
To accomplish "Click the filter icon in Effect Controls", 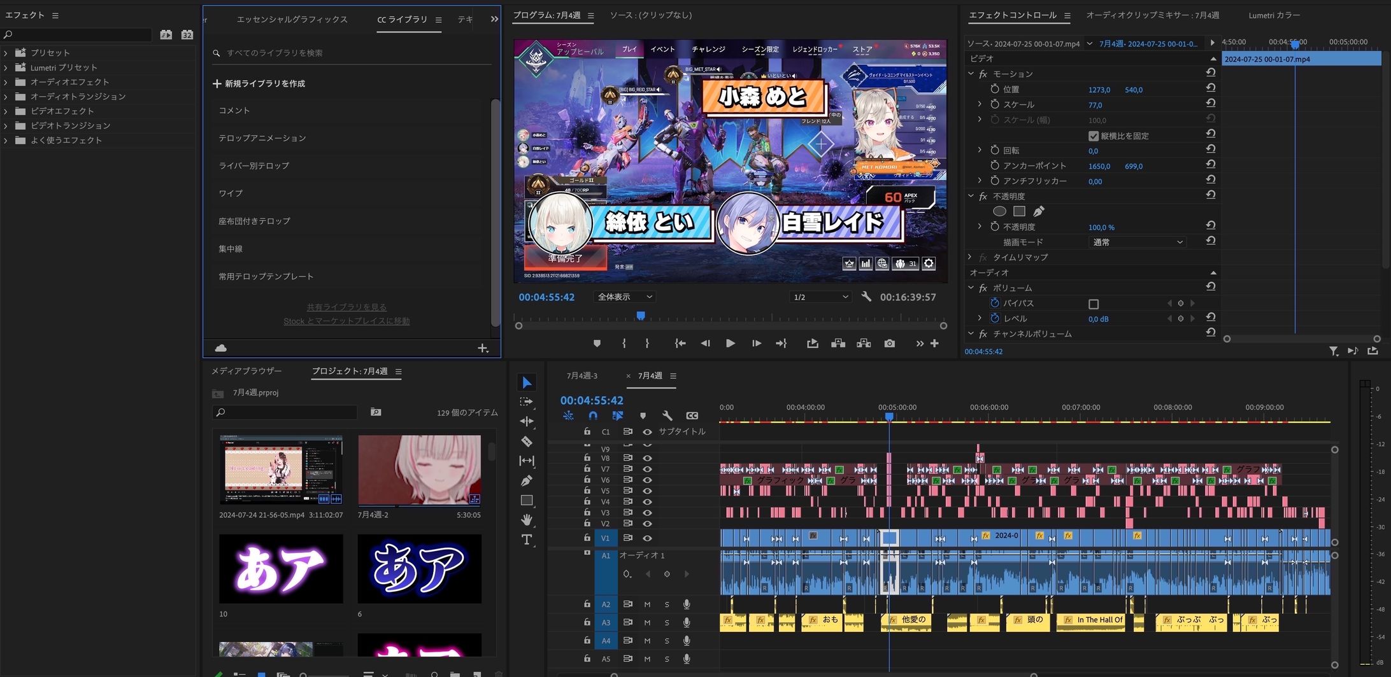I will (x=1334, y=351).
